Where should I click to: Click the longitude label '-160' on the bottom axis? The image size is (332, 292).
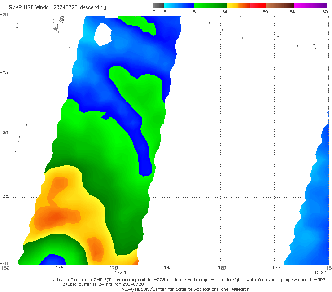[220, 268]
